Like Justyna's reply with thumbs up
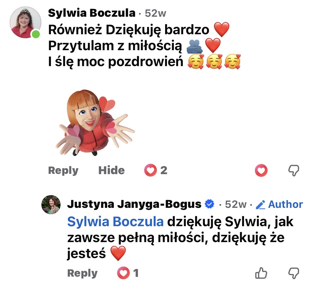 point(261,273)
